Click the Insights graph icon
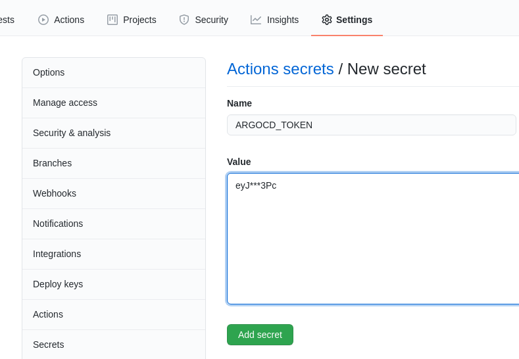The width and height of the screenshot is (519, 359). (256, 20)
